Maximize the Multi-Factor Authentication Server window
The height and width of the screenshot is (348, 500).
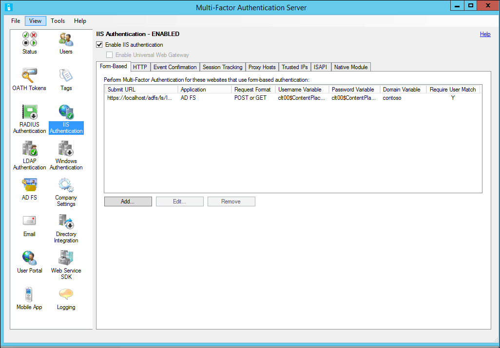(x=470, y=6)
